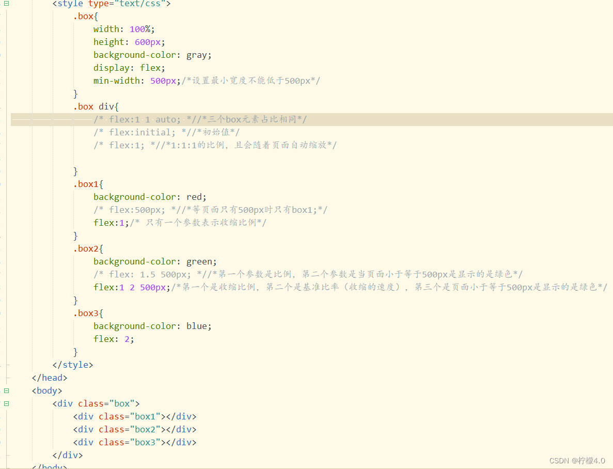Click the '.box2{' selector
The image size is (613, 469).
pos(88,248)
